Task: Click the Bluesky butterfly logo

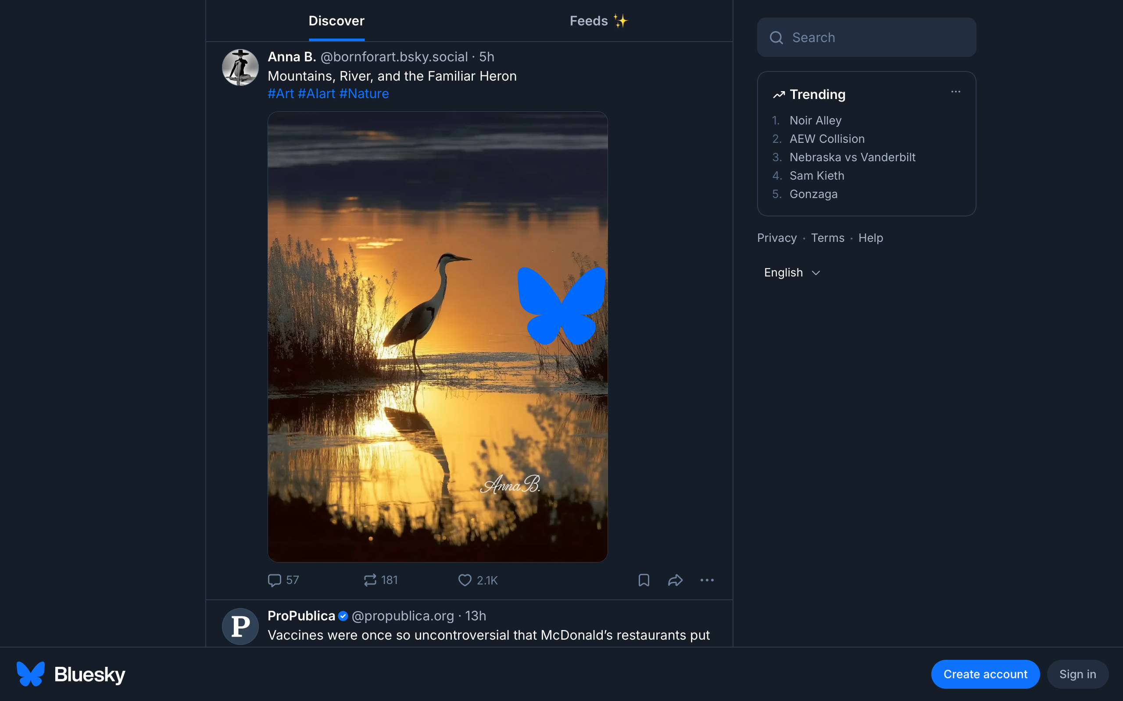Action: click(30, 674)
